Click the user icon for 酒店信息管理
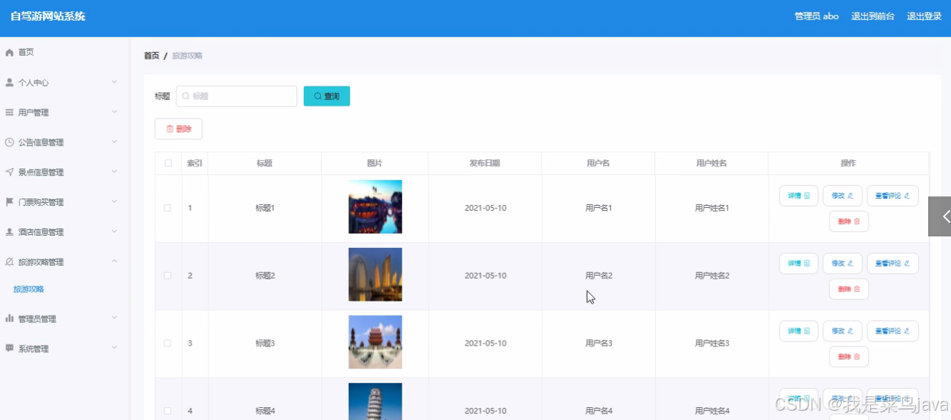This screenshot has height=420, width=951. 10,232
